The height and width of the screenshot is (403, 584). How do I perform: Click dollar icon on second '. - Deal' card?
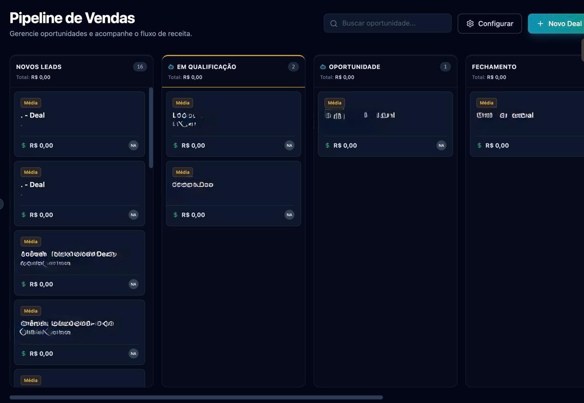[23, 215]
